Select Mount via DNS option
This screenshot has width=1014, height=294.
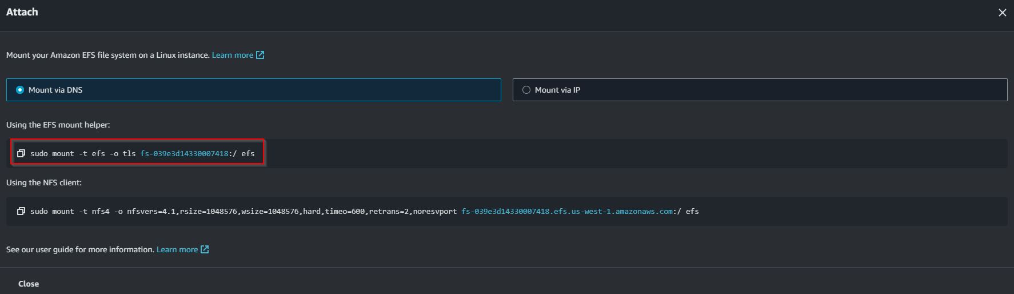[x=254, y=90]
